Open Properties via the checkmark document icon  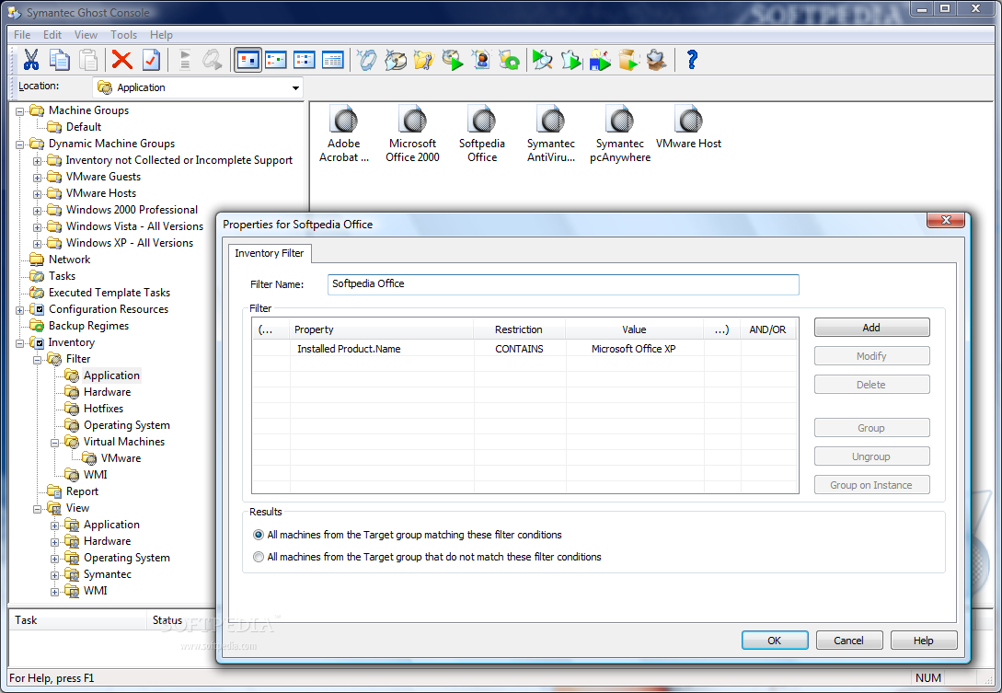click(151, 60)
